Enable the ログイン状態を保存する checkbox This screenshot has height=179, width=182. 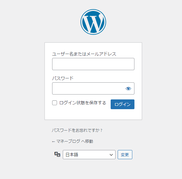coord(55,103)
